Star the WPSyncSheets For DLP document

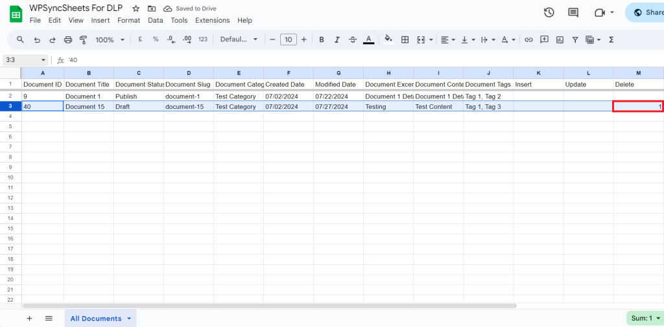[136, 8]
